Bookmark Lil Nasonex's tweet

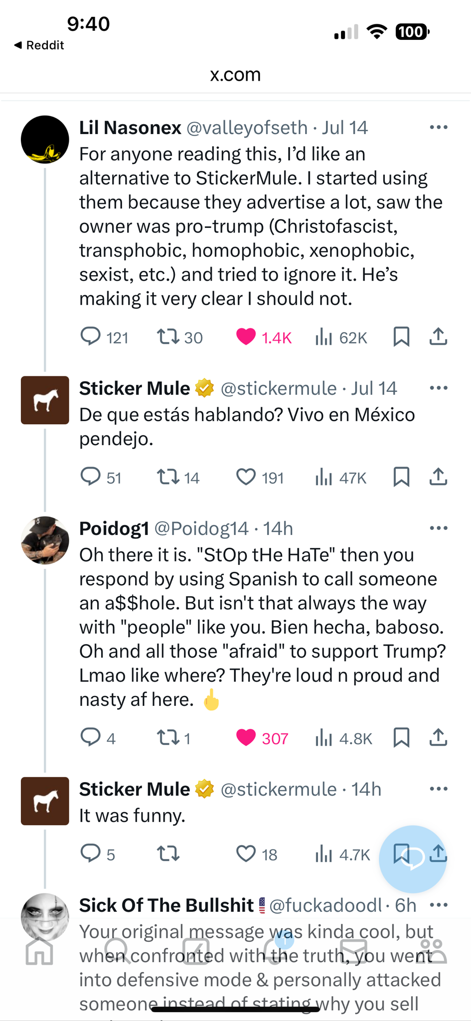click(401, 337)
